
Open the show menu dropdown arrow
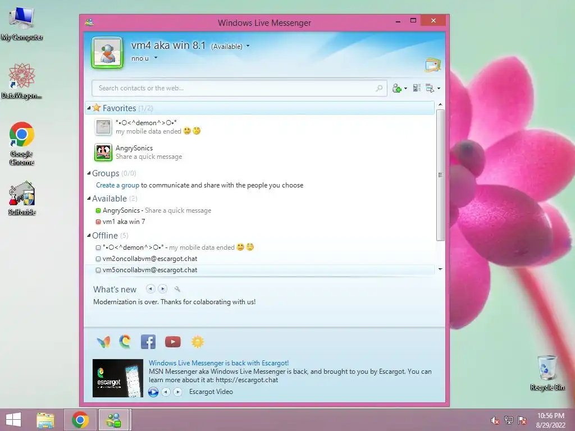click(x=439, y=88)
